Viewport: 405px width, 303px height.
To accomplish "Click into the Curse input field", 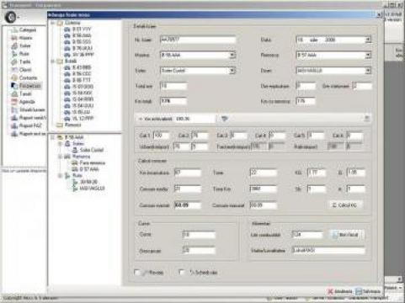I will (199, 235).
